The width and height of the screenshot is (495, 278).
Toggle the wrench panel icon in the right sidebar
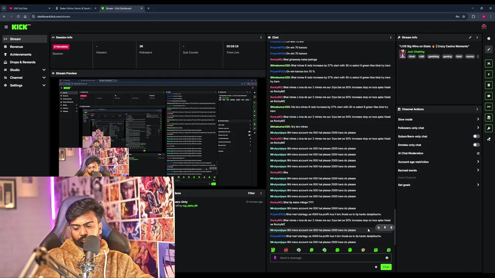(489, 128)
